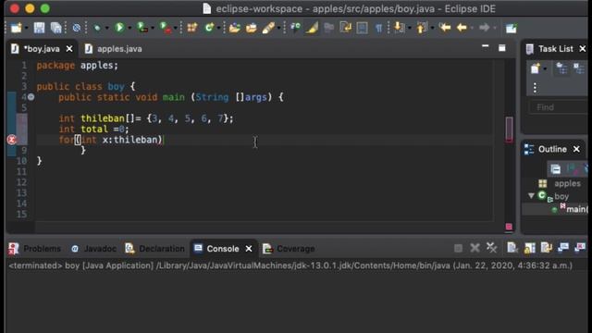This screenshot has width=592, height=333.
Task: Toggle Block Selection mode icon
Action: tap(362, 28)
